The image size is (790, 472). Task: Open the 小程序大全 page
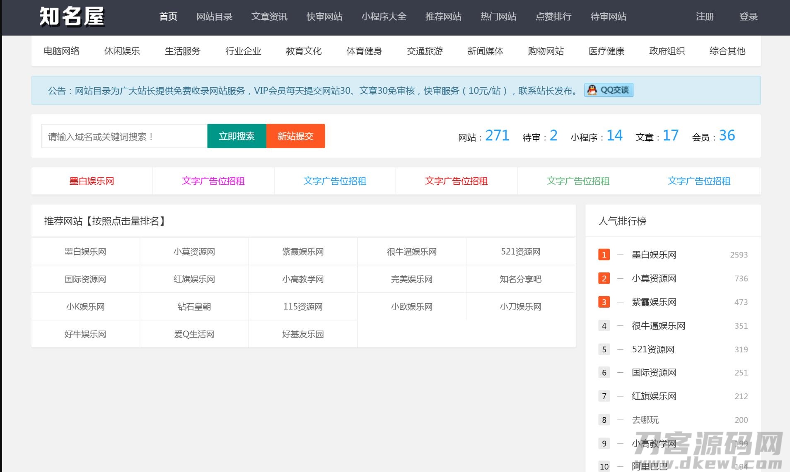pyautogui.click(x=384, y=17)
